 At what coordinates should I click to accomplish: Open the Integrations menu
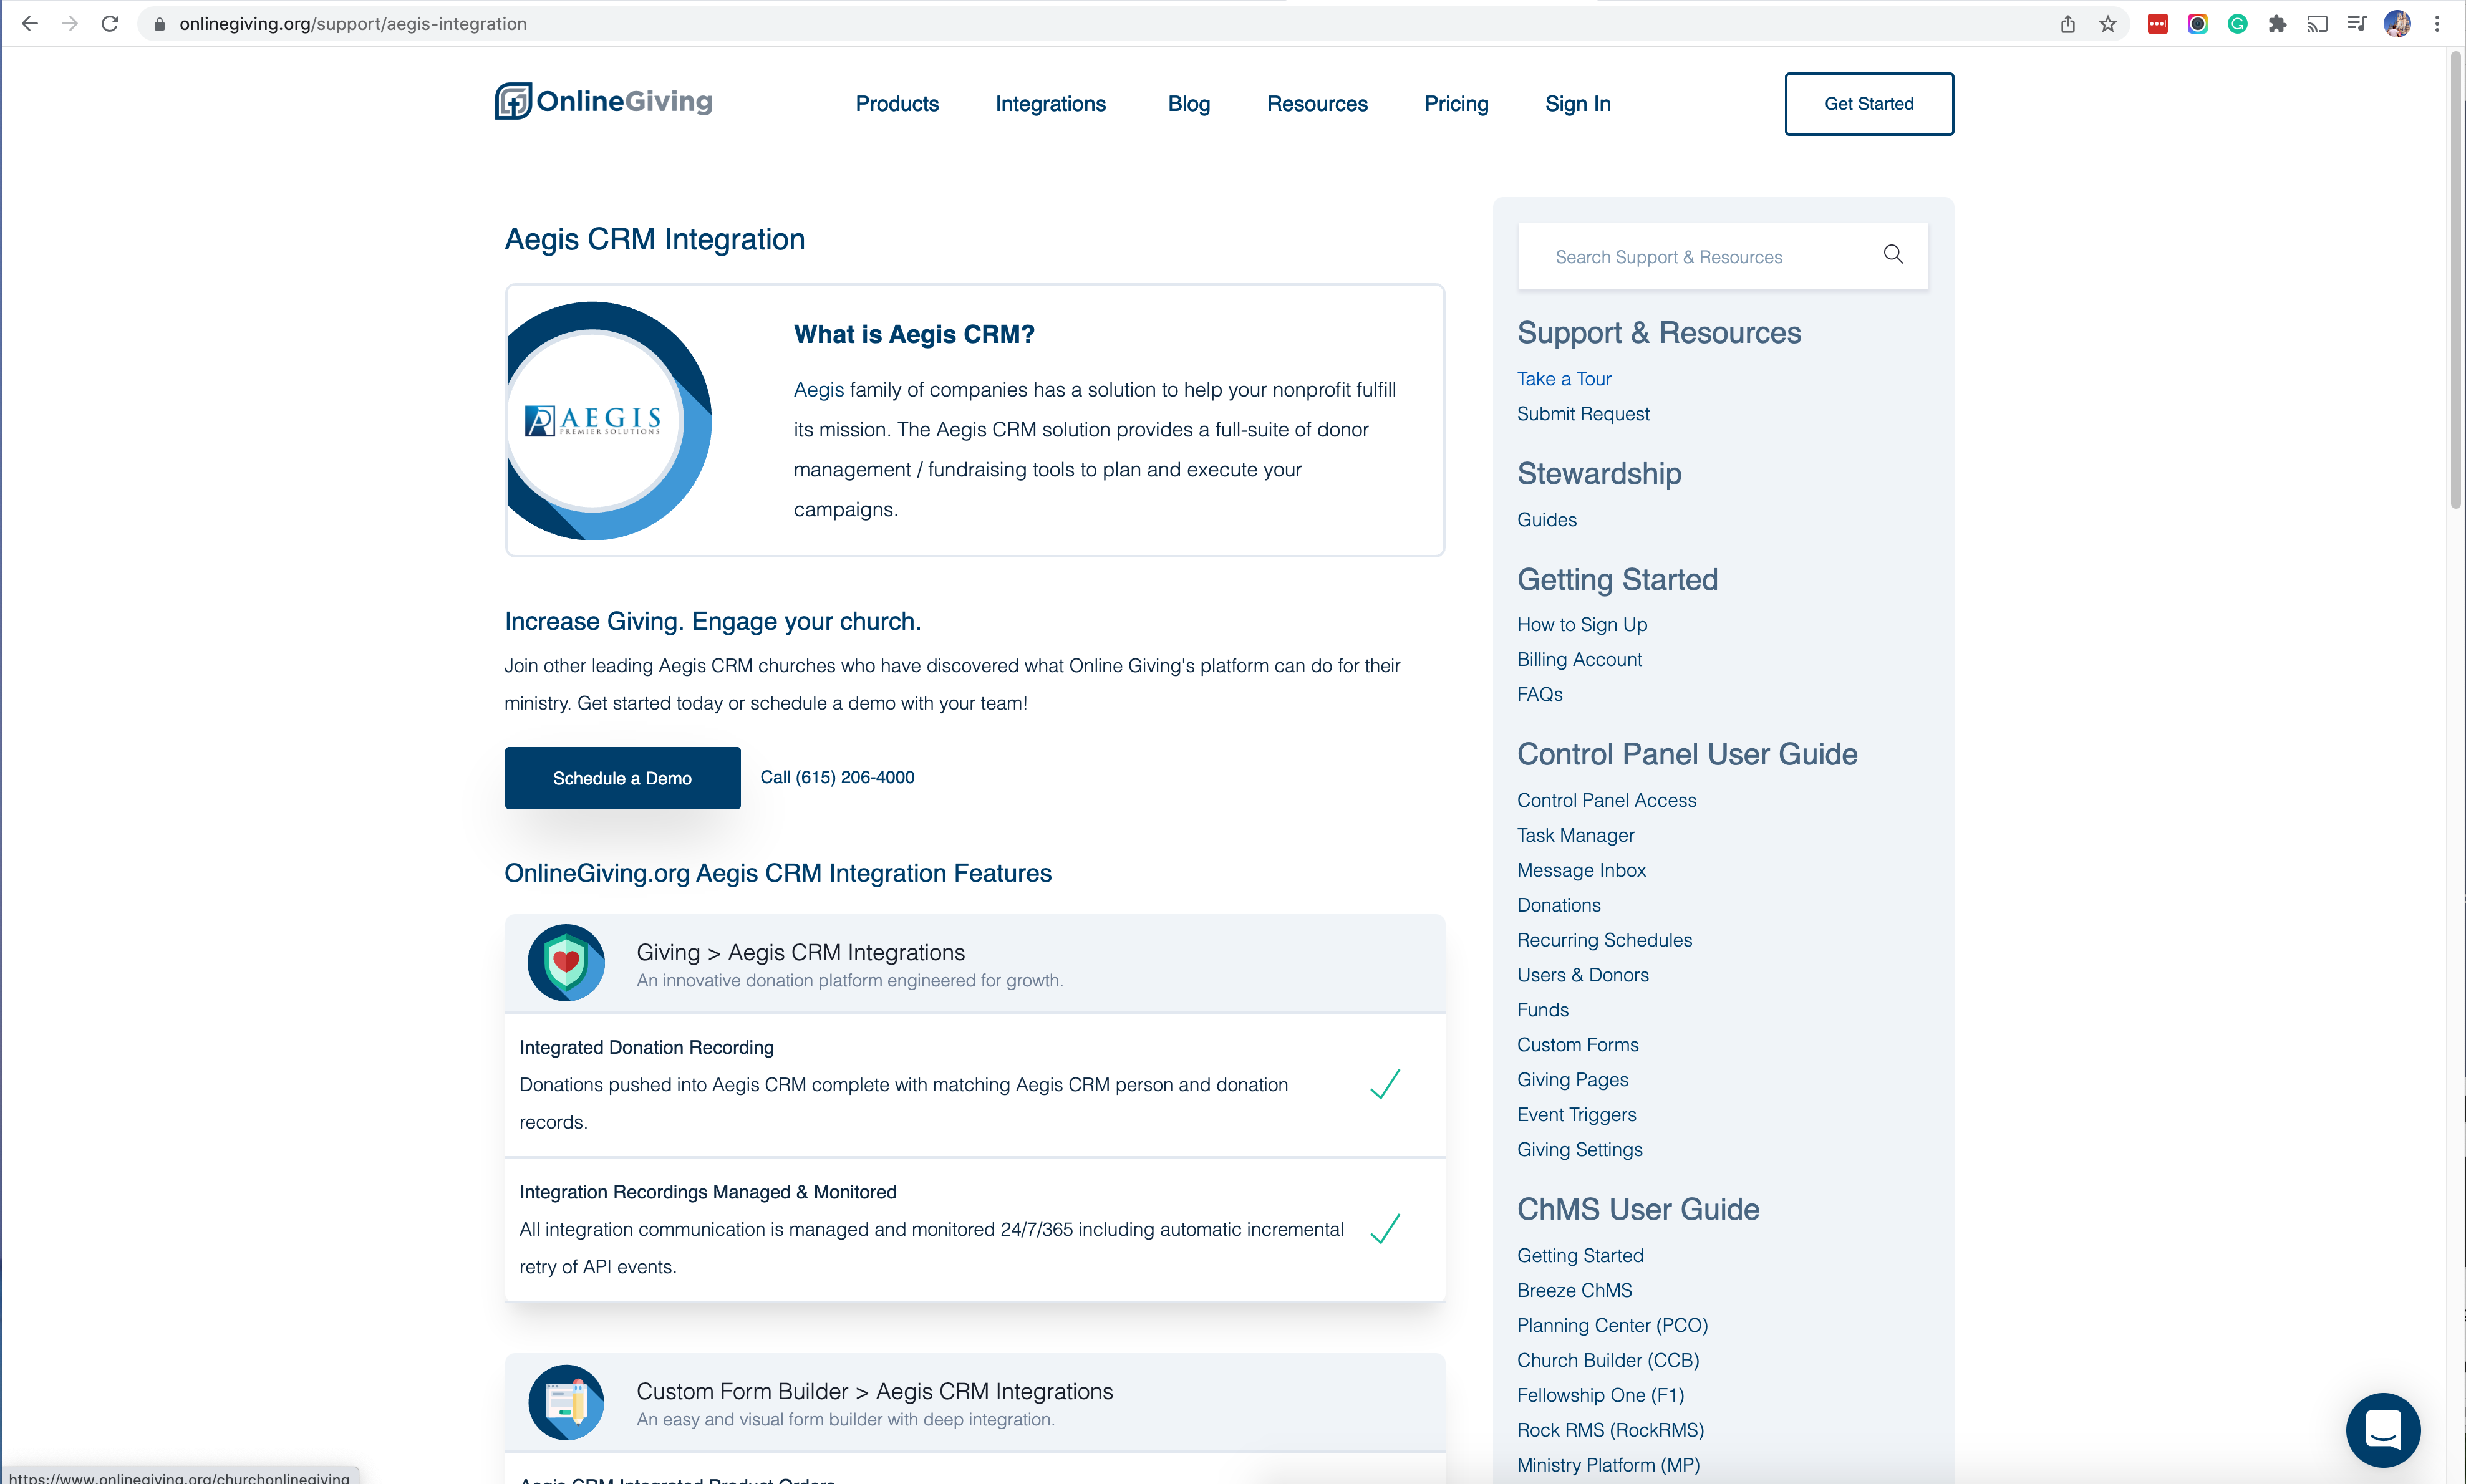[1050, 104]
